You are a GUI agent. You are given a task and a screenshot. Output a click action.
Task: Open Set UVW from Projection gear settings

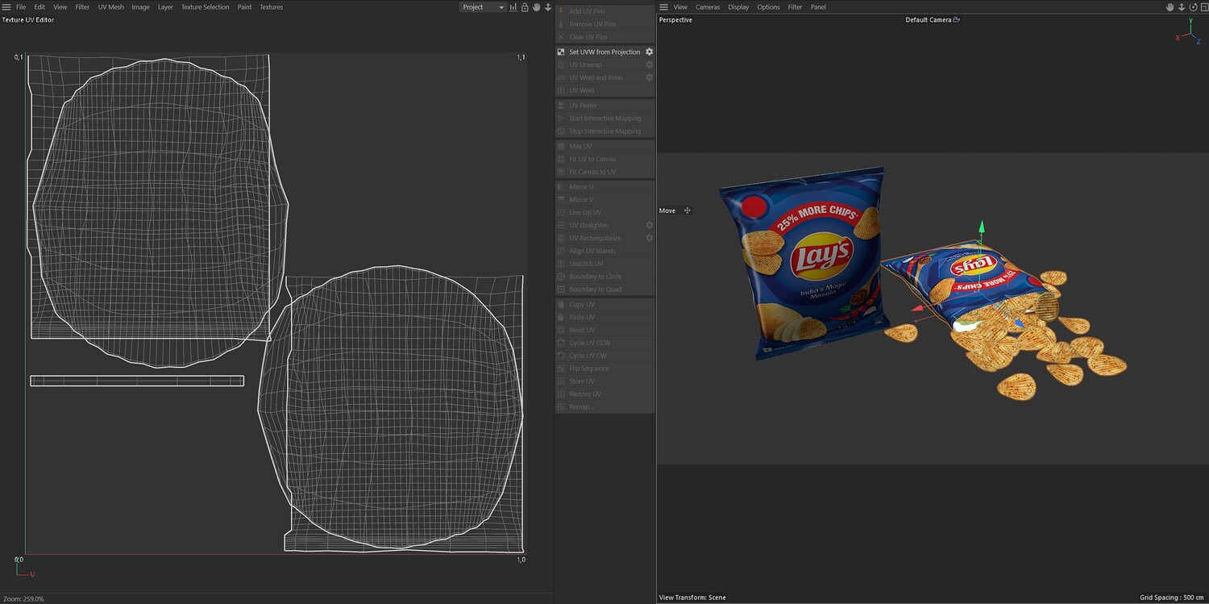point(649,52)
